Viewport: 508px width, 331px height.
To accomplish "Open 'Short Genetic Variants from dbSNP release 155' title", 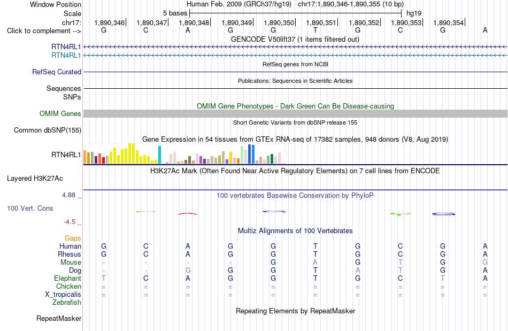I will click(295, 122).
